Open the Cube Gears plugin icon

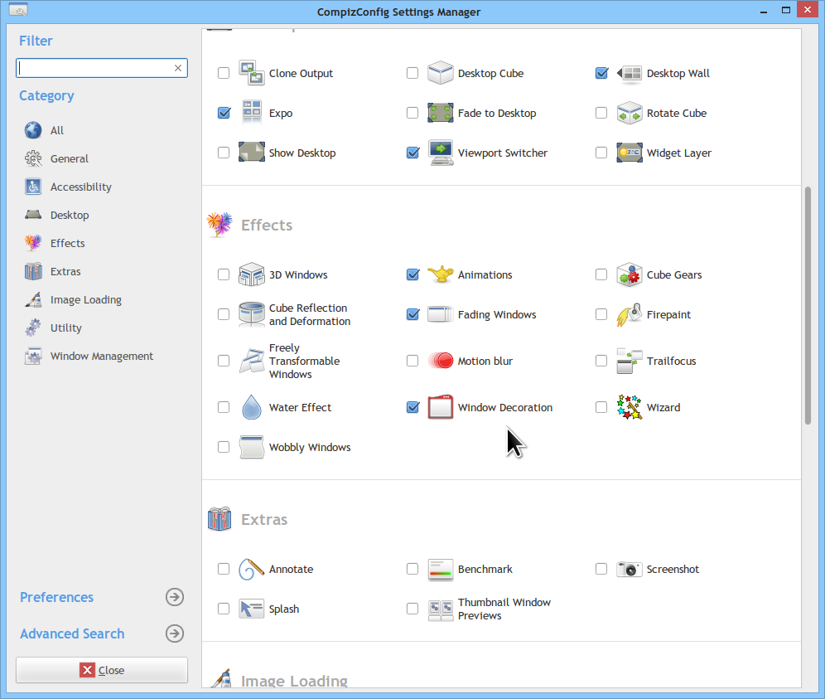(630, 274)
